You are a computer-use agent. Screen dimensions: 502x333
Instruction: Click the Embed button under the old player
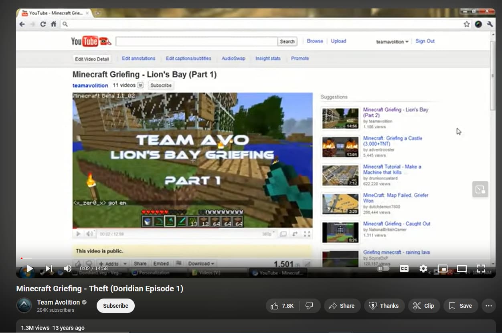coord(161,264)
